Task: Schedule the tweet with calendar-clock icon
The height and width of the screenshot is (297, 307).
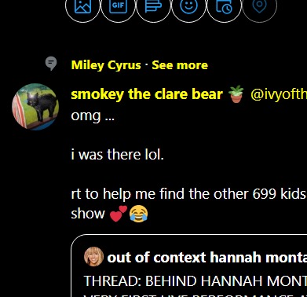Action: click(225, 5)
